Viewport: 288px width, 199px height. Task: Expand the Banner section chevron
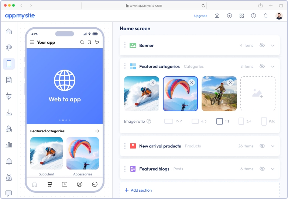click(272, 45)
